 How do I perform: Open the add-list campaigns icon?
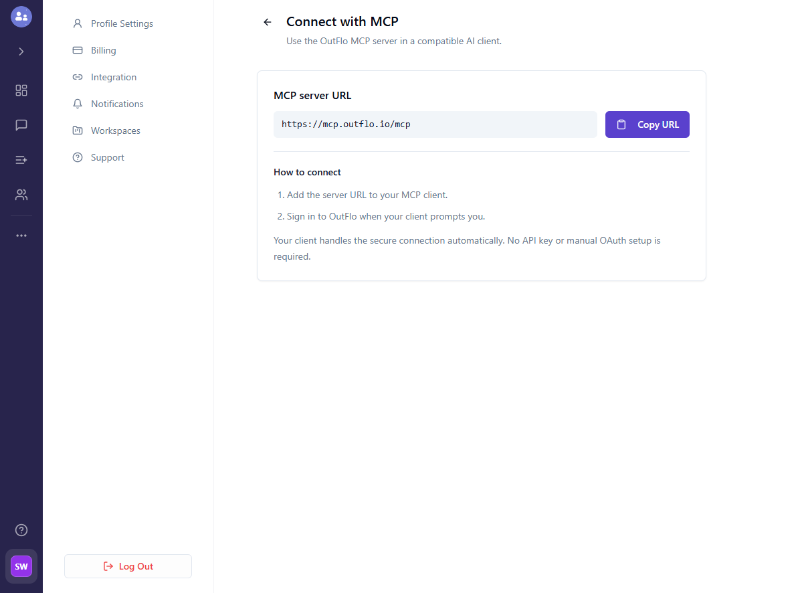click(x=21, y=160)
